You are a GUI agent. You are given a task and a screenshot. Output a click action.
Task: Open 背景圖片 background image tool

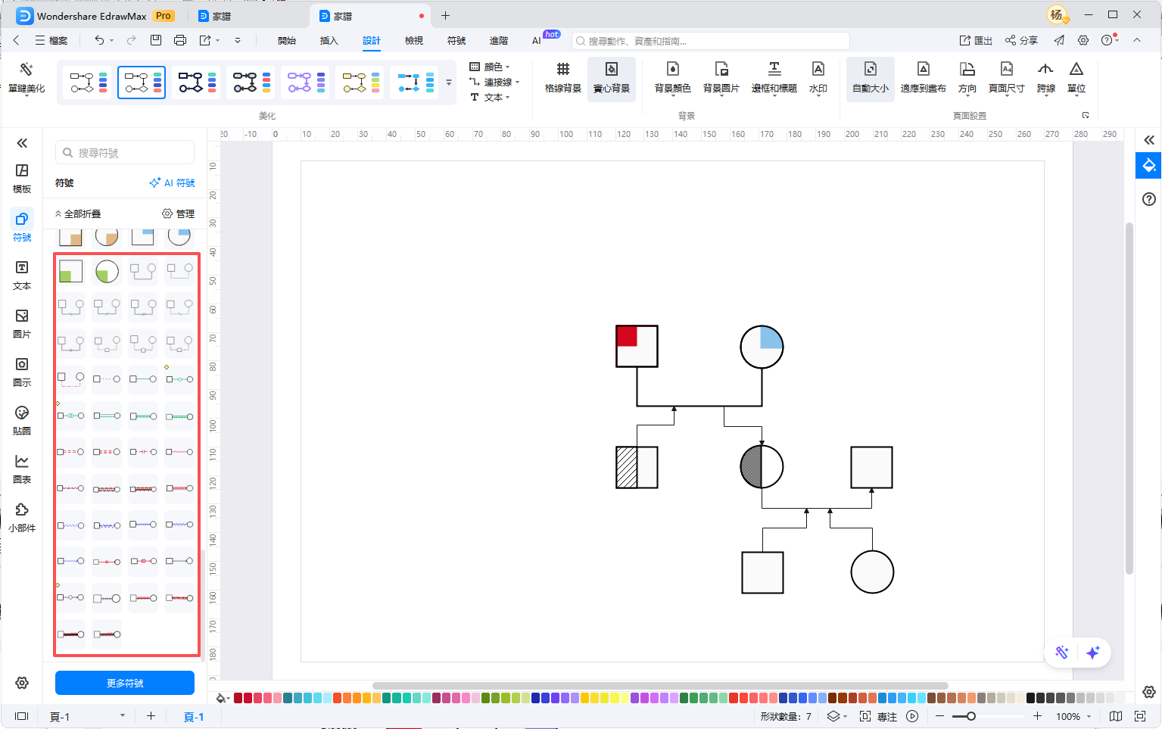pyautogui.click(x=721, y=78)
